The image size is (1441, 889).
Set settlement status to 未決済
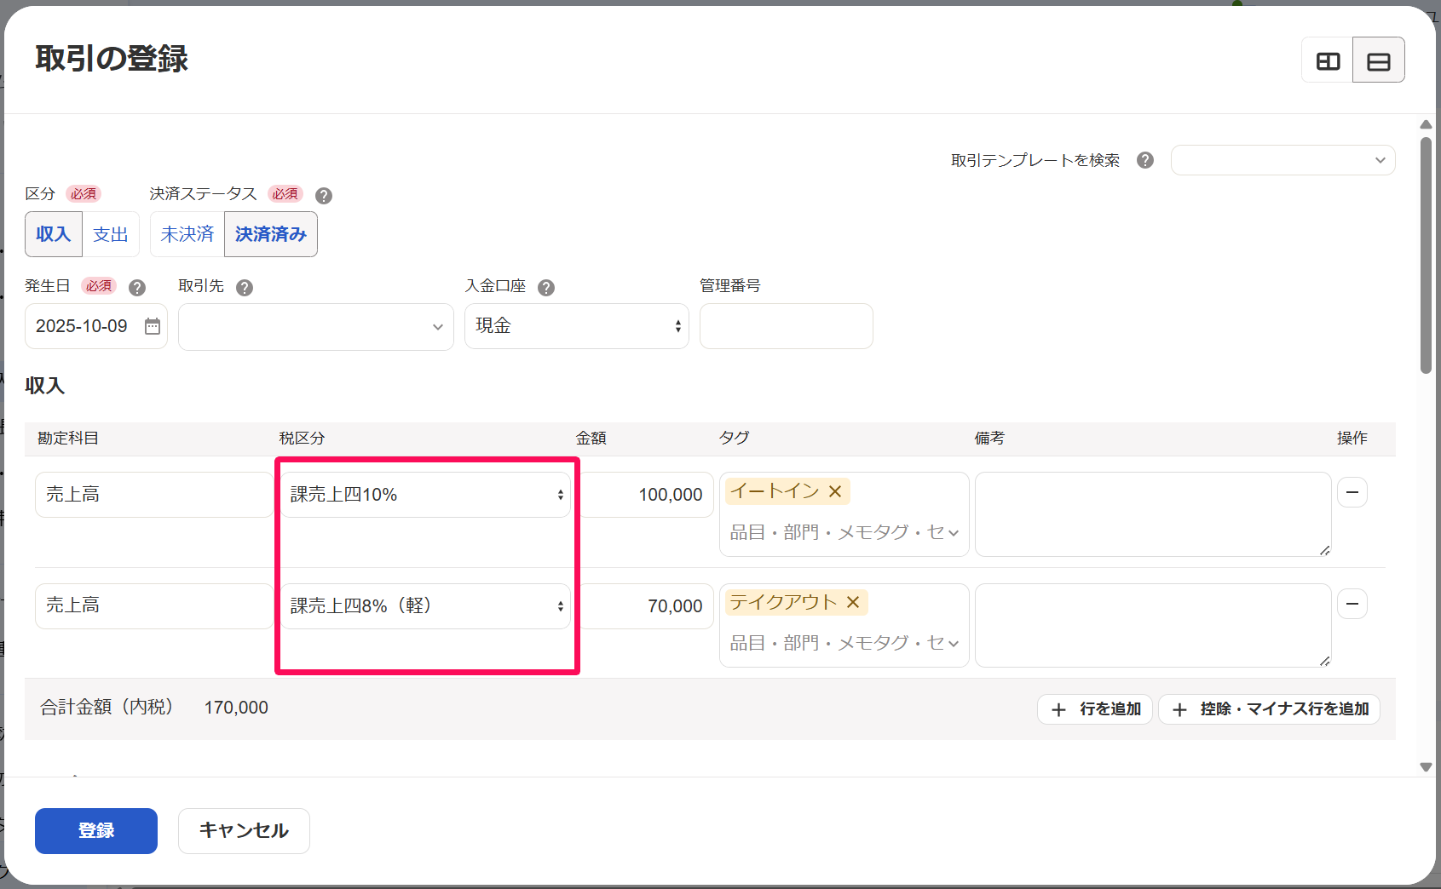coord(187,234)
